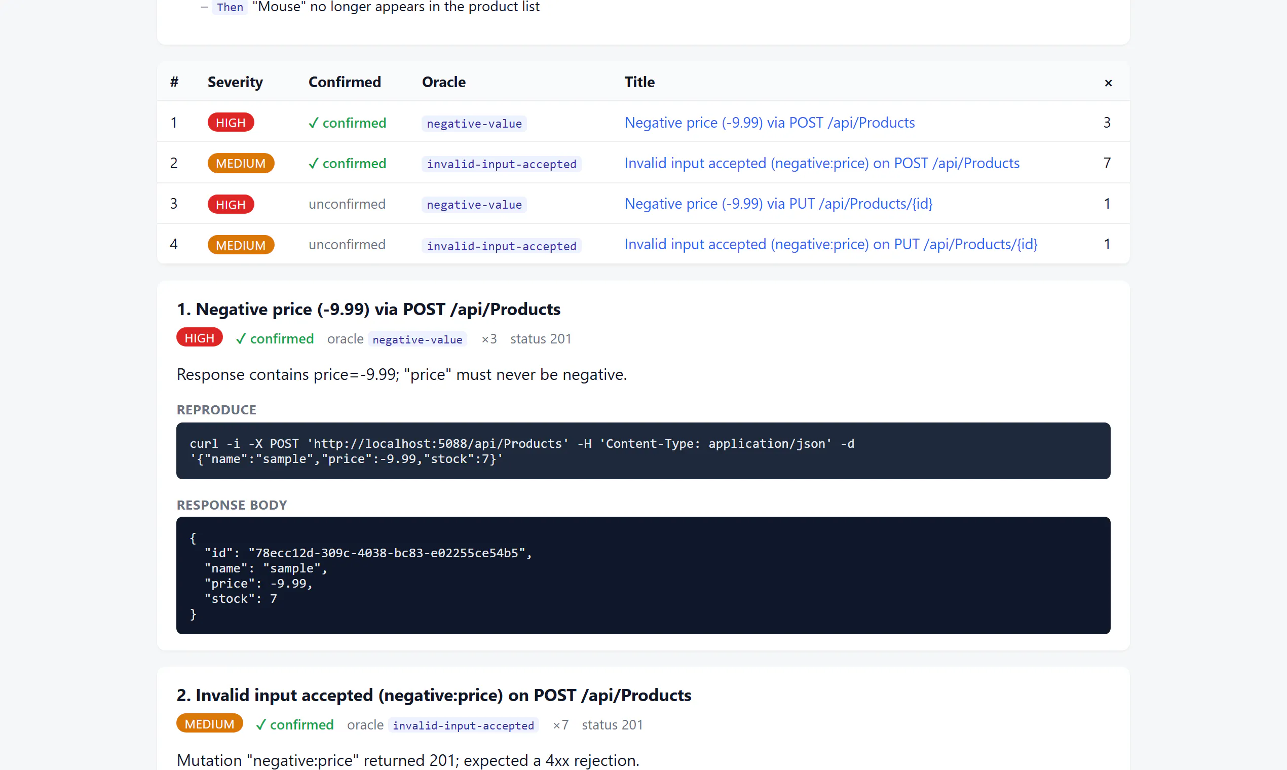Click the curl command code block
The width and height of the screenshot is (1287, 770).
[x=643, y=451]
